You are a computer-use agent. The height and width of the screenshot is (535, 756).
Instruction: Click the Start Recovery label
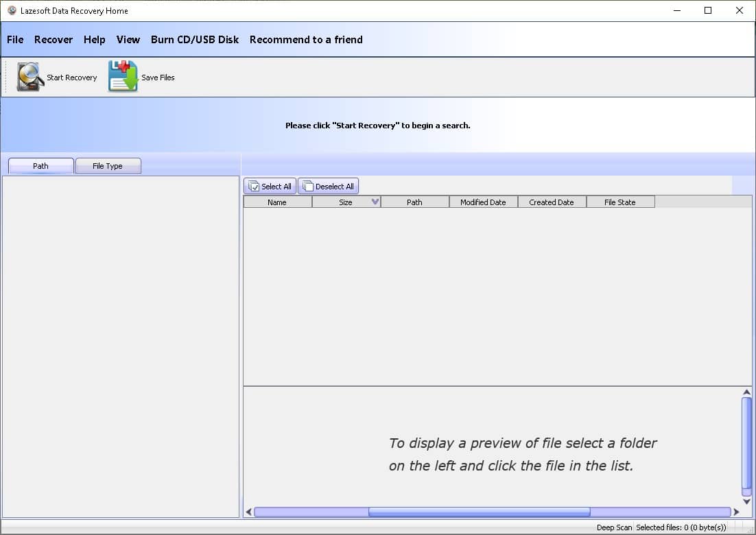[x=72, y=78]
